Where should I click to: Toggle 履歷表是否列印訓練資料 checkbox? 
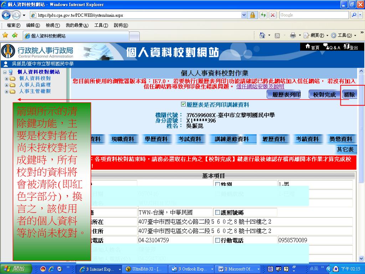click(183, 104)
